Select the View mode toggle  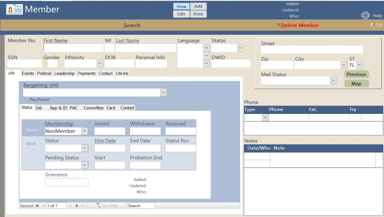click(181, 6)
